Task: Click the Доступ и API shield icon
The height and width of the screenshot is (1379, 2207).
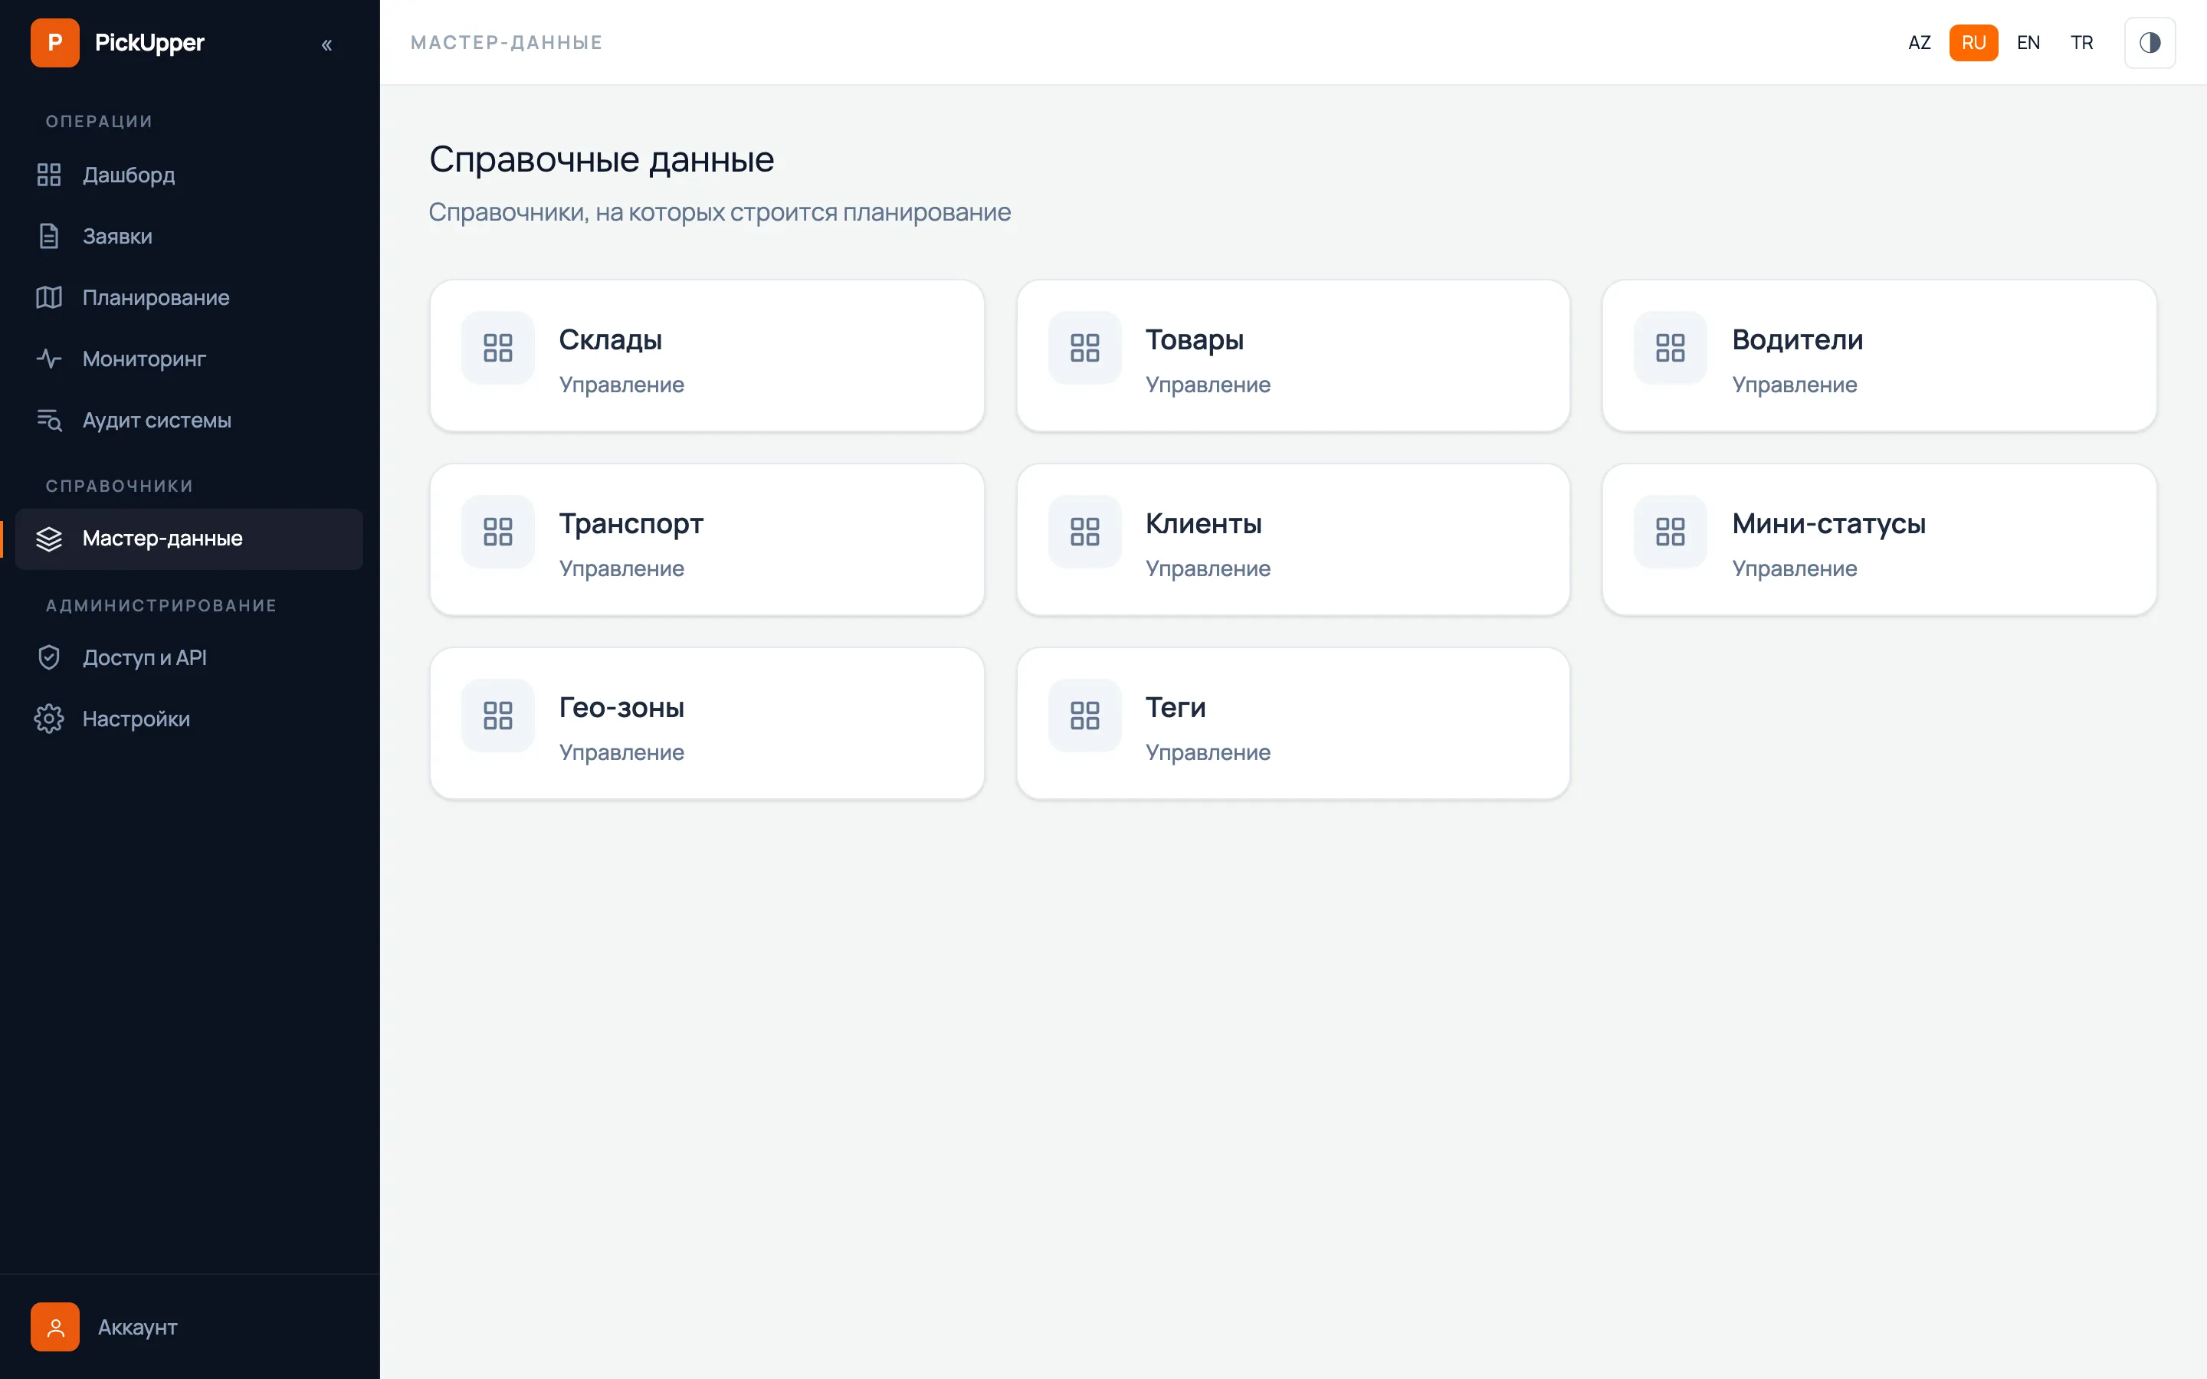Action: tap(49, 657)
